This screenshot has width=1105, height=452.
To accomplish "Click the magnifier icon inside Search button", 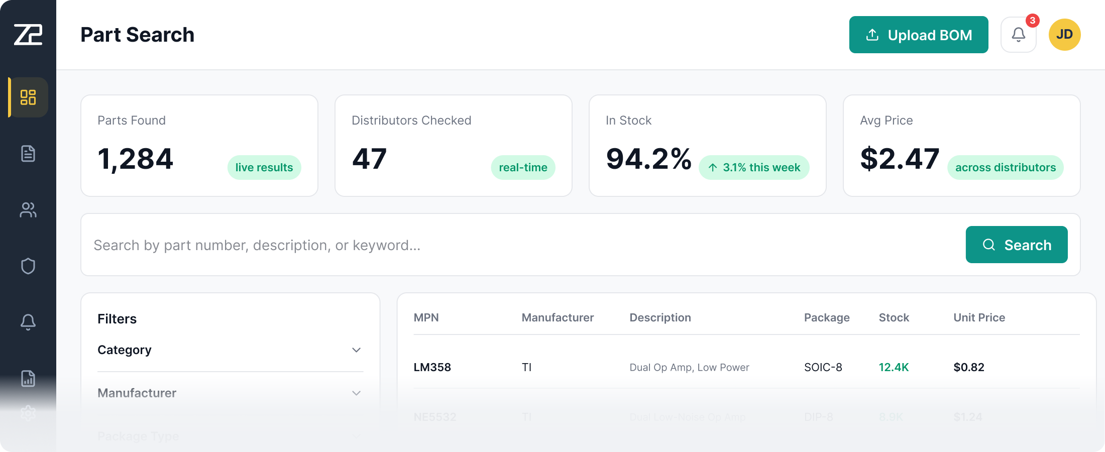I will (988, 245).
